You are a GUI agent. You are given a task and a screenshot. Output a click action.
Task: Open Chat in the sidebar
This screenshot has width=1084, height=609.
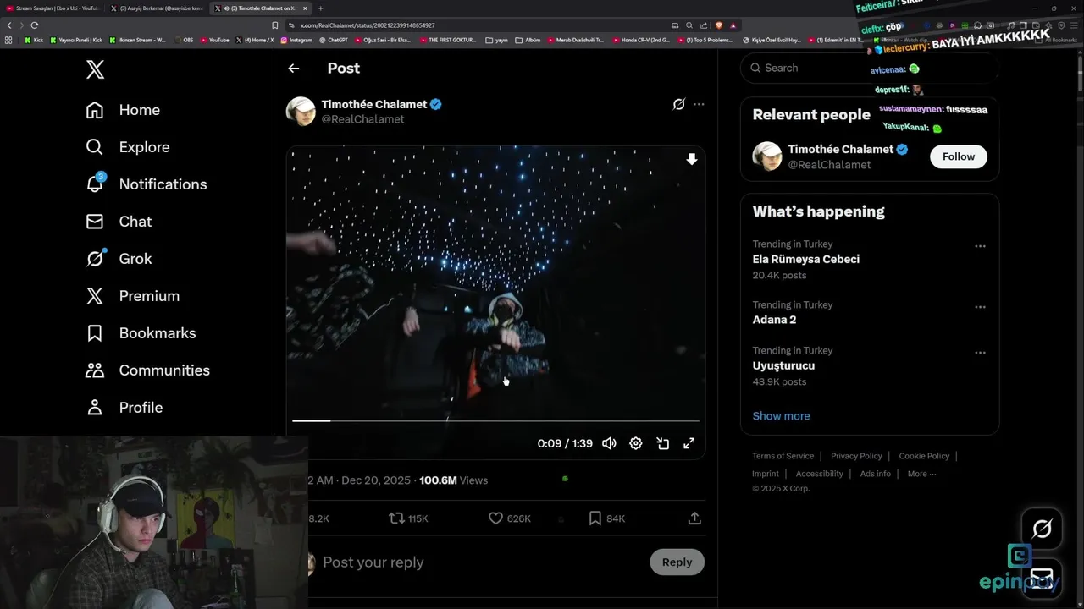[x=119, y=222]
